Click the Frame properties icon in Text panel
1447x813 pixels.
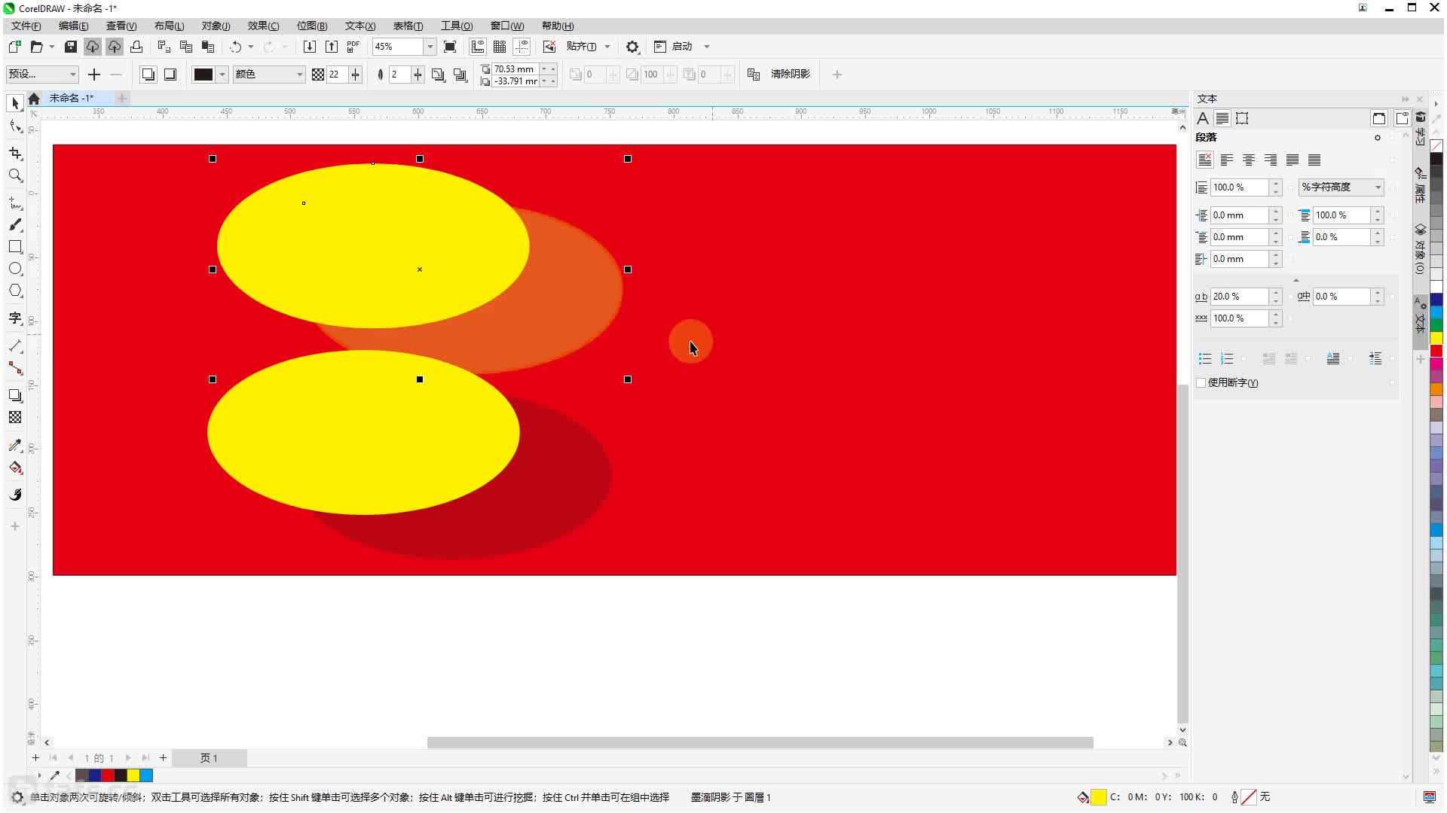click(x=1242, y=118)
